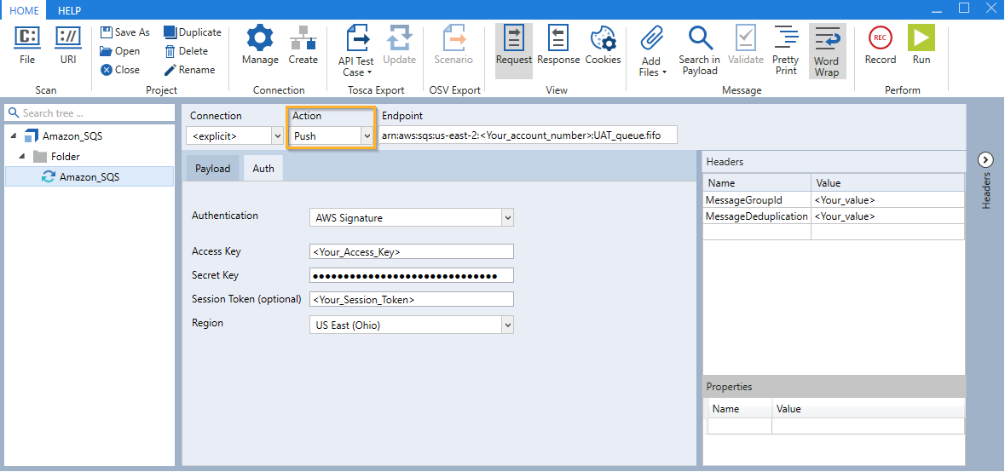Switch to the Payload tab
1005x472 pixels.
(x=212, y=169)
